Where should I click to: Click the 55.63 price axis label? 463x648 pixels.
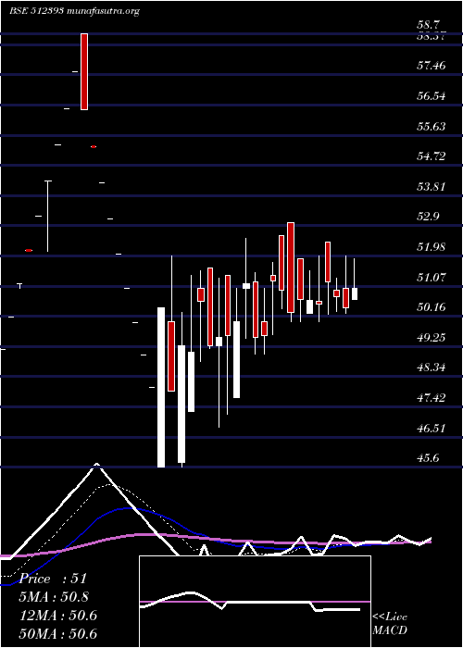[432, 127]
